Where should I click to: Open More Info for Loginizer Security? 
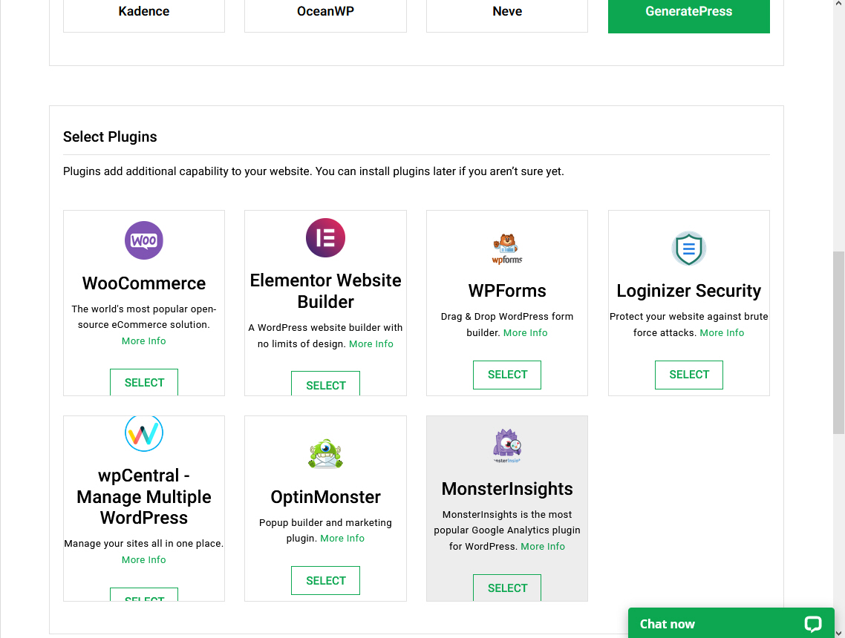point(722,333)
